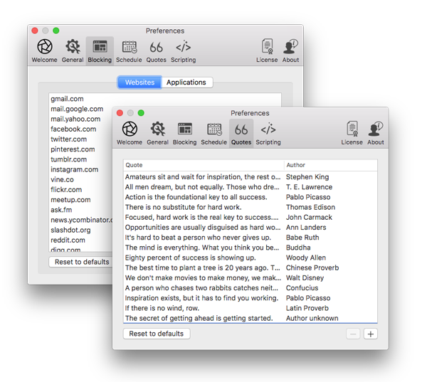Screen dimensions: 427x382
Task: Select twitter.com entry
Action: pos(68,139)
